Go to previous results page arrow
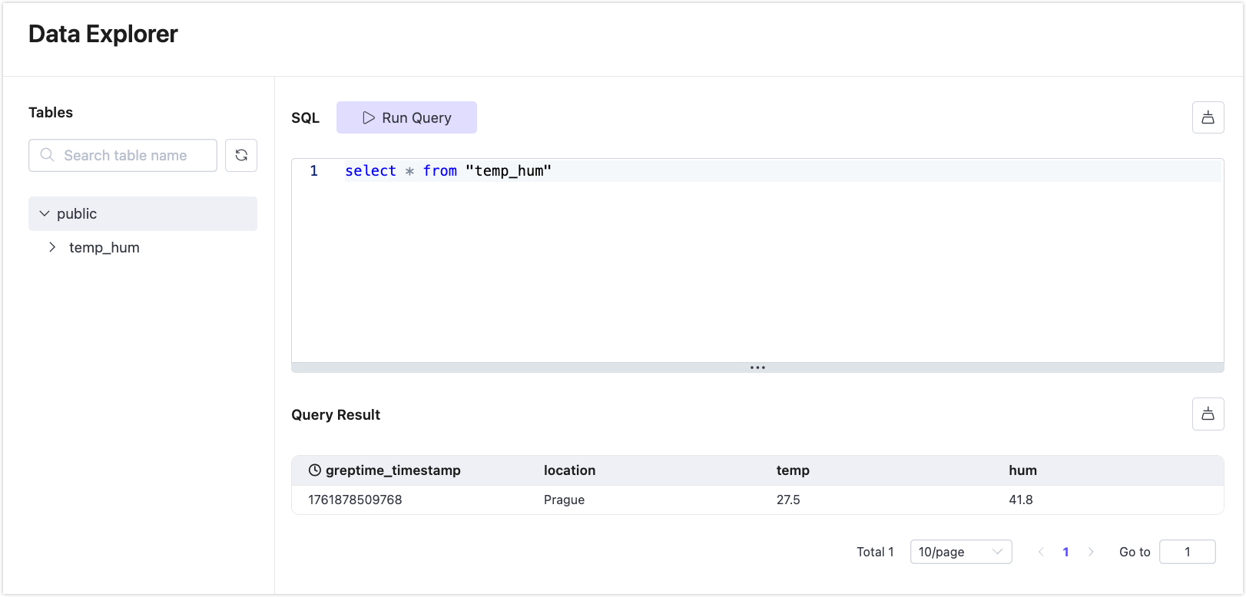This screenshot has width=1246, height=597. tap(1041, 552)
